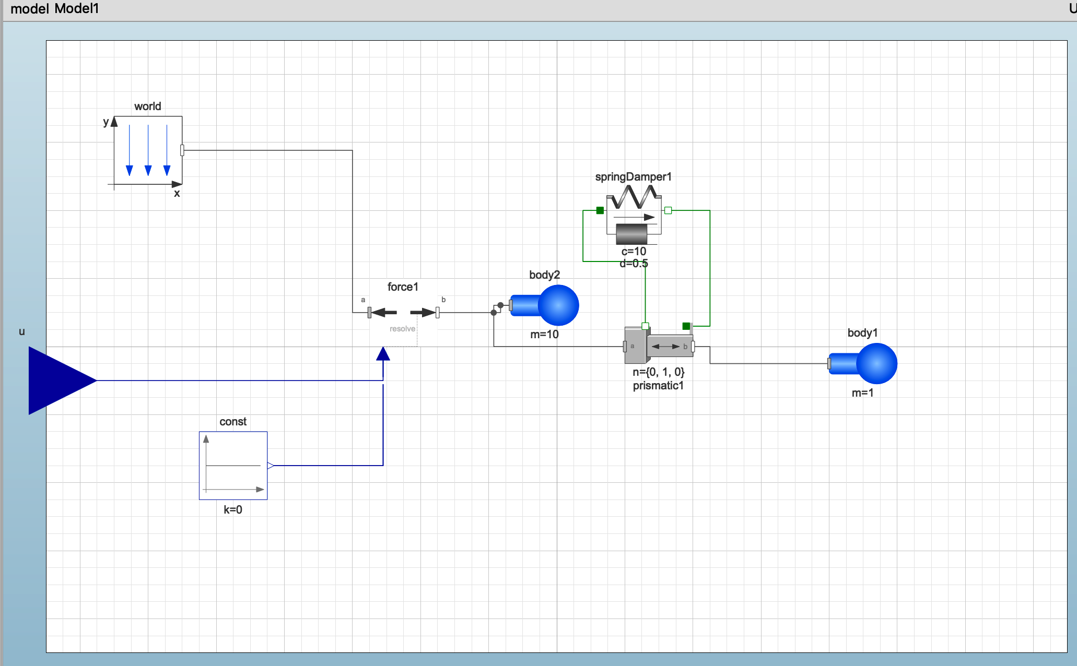Click the 'force1' label
Screen dimensions: 1077x666
(x=403, y=287)
